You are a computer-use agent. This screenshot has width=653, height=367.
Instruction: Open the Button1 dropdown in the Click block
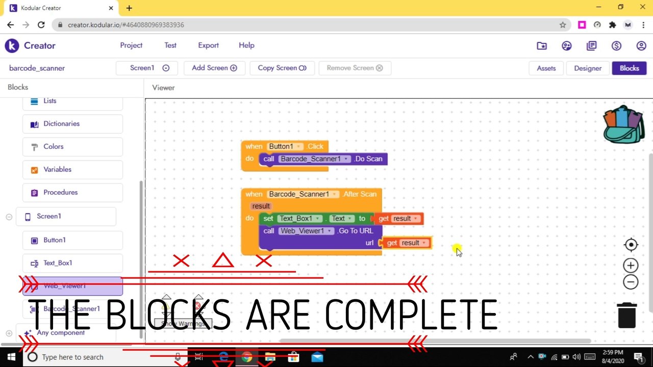click(285, 146)
